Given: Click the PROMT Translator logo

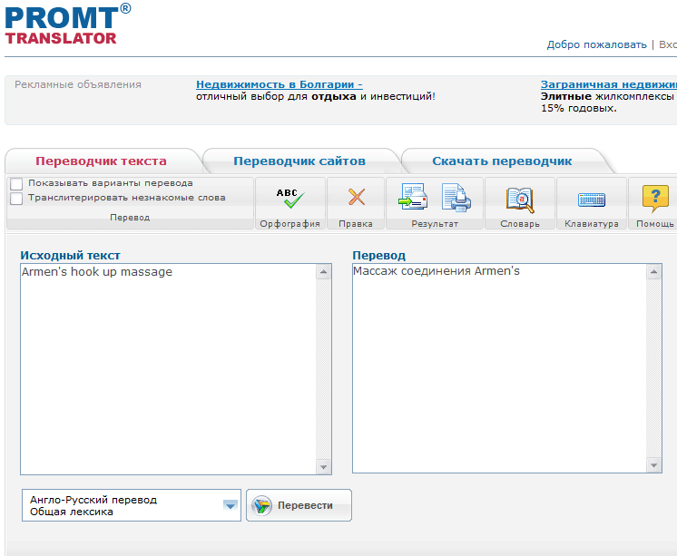Looking at the screenshot, I should (62, 24).
